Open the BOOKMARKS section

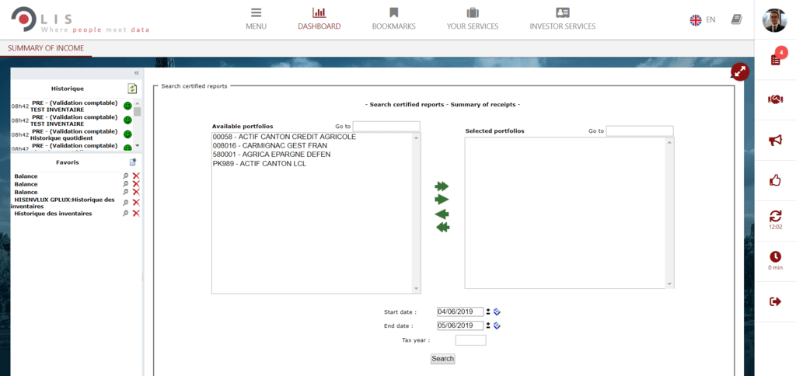pos(393,19)
